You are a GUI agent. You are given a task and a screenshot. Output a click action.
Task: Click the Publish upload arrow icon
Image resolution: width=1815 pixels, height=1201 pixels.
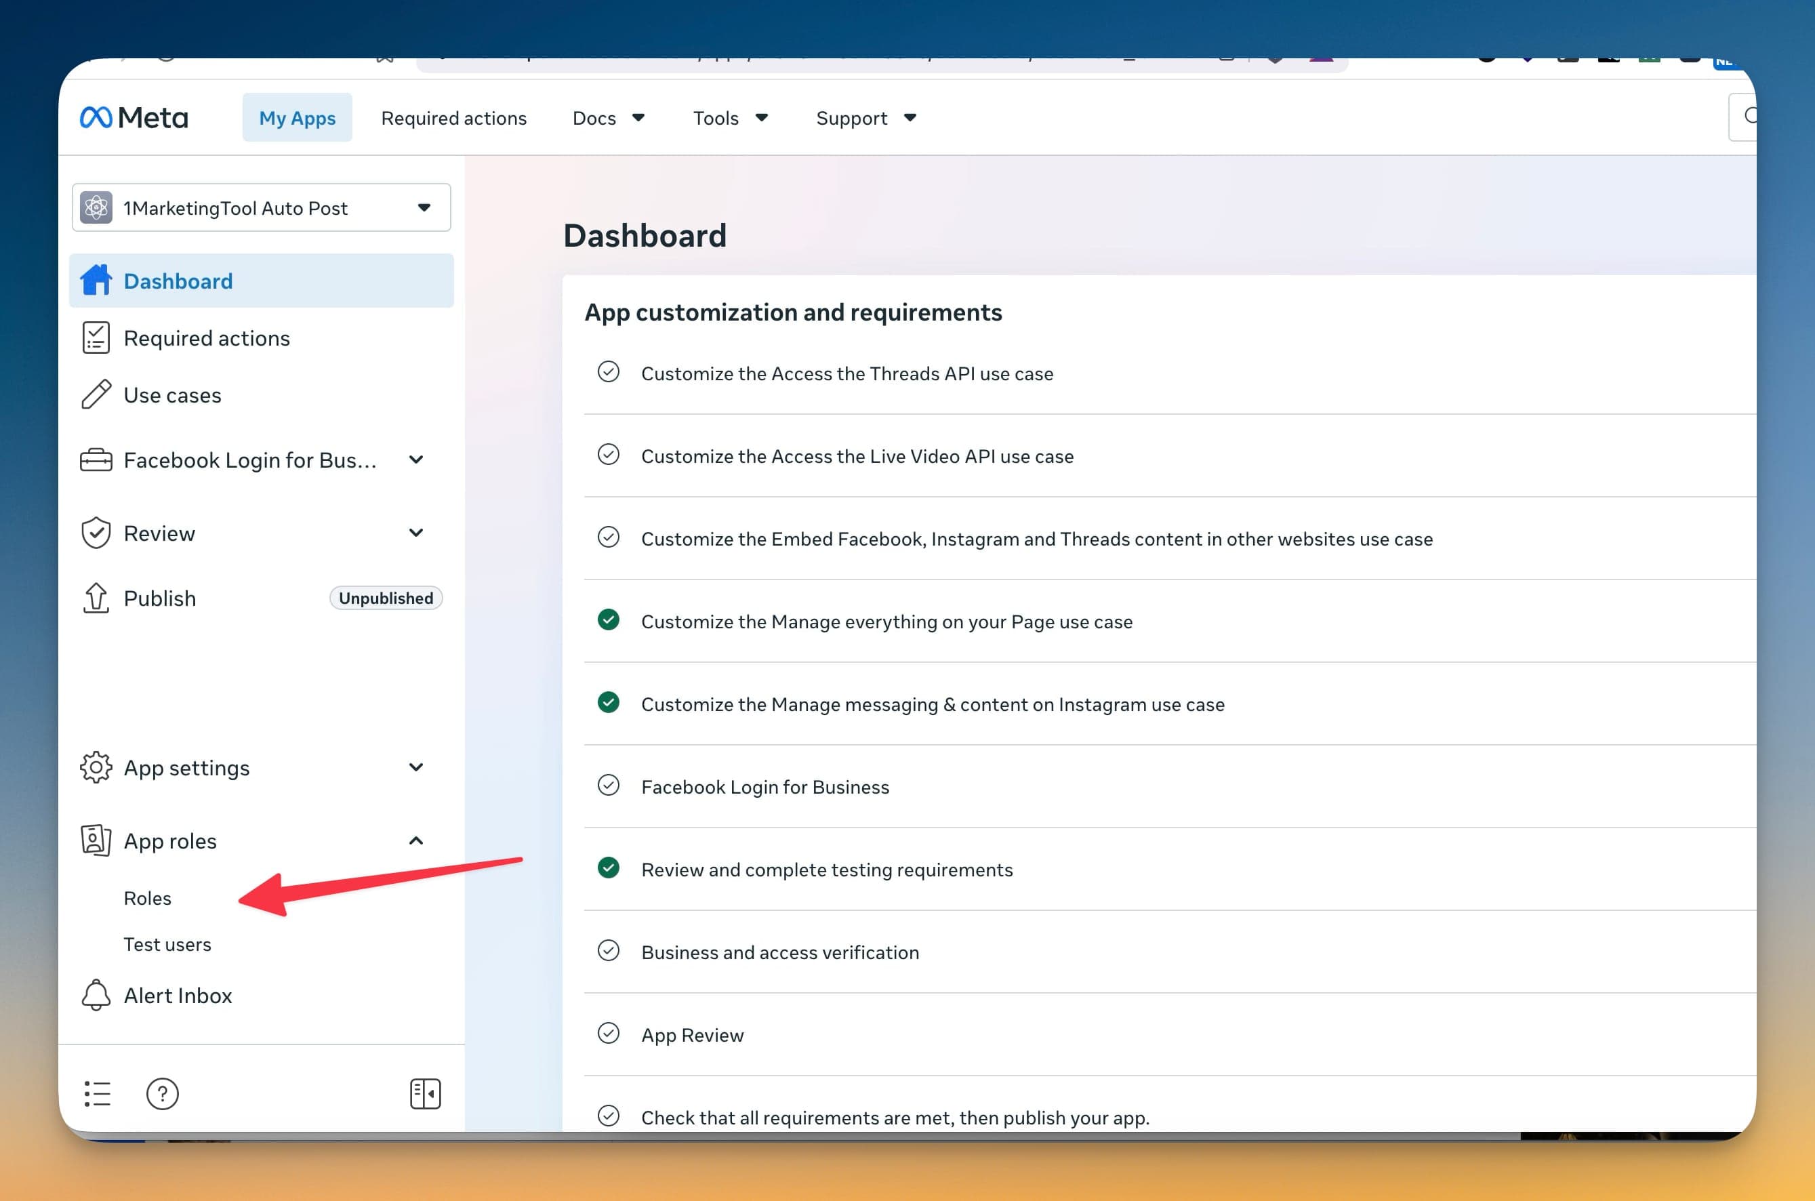[96, 598]
